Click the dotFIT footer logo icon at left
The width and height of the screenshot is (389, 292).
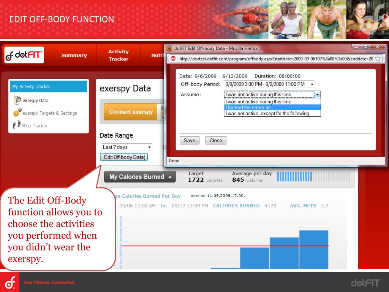[10, 282]
